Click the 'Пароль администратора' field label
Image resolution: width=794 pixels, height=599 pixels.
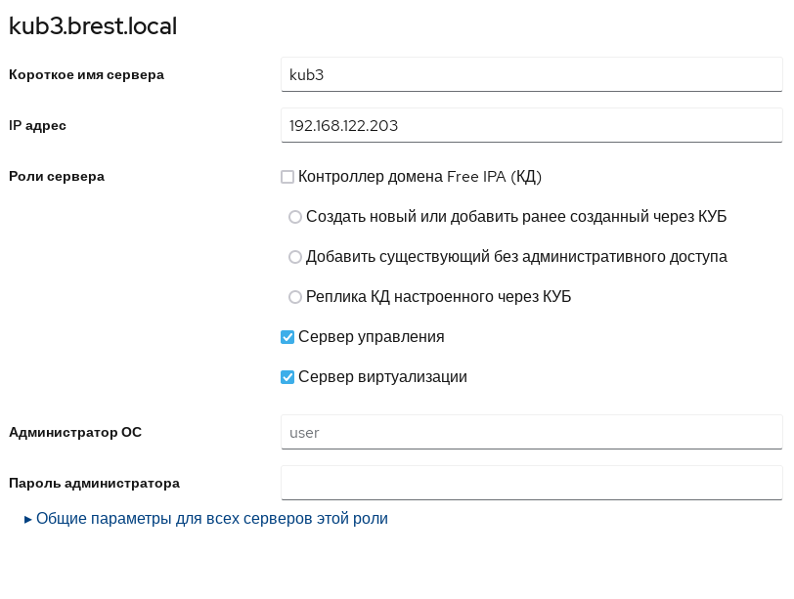[94, 483]
